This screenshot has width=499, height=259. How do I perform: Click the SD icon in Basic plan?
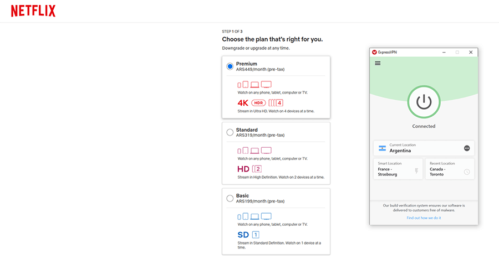click(243, 235)
